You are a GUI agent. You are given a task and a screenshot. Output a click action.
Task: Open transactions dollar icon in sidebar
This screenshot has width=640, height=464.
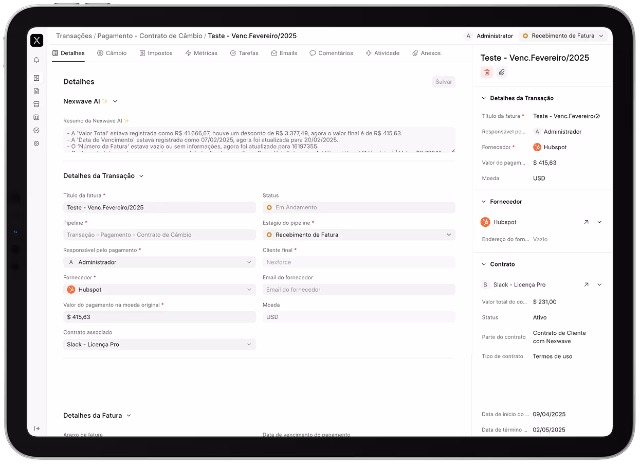[x=36, y=78]
